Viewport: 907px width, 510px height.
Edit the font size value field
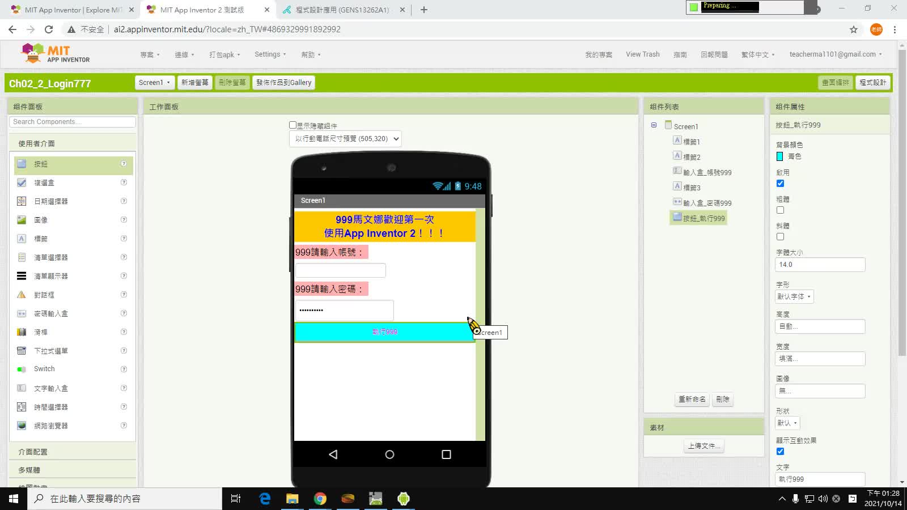(820, 265)
